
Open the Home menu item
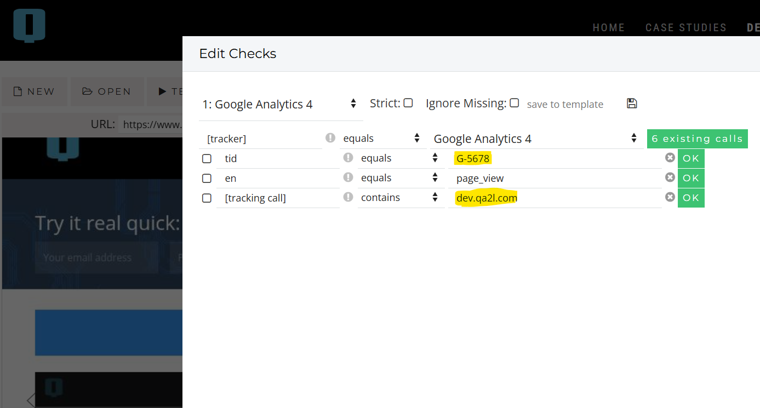pyautogui.click(x=608, y=27)
